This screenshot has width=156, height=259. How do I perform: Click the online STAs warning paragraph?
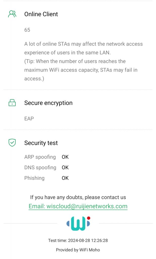pos(83,61)
